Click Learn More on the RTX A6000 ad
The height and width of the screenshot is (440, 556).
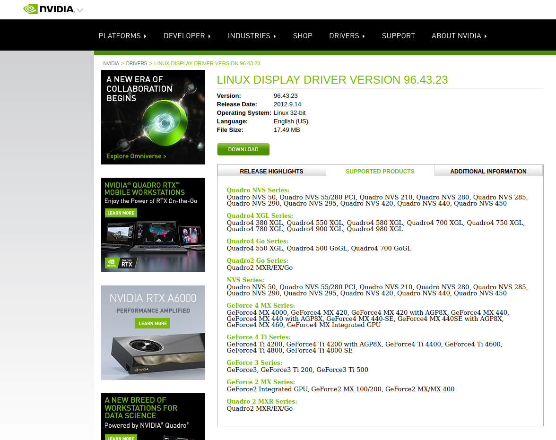153,323
